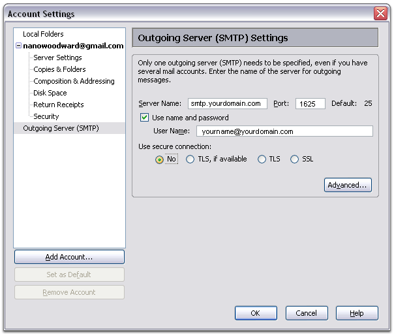
Task: Open Composition & Addressing settings
Action: (x=74, y=81)
